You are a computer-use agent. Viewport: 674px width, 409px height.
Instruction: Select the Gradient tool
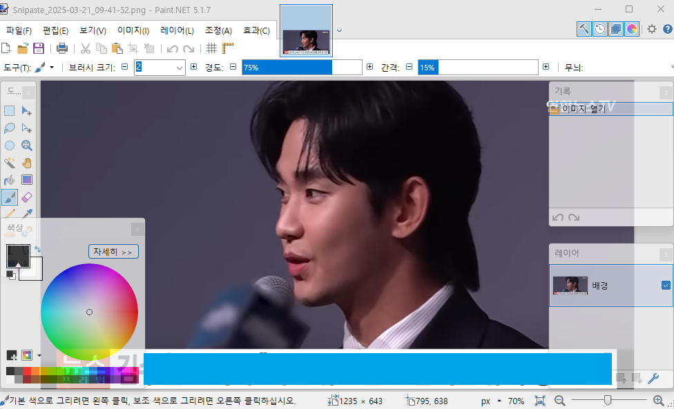27,180
